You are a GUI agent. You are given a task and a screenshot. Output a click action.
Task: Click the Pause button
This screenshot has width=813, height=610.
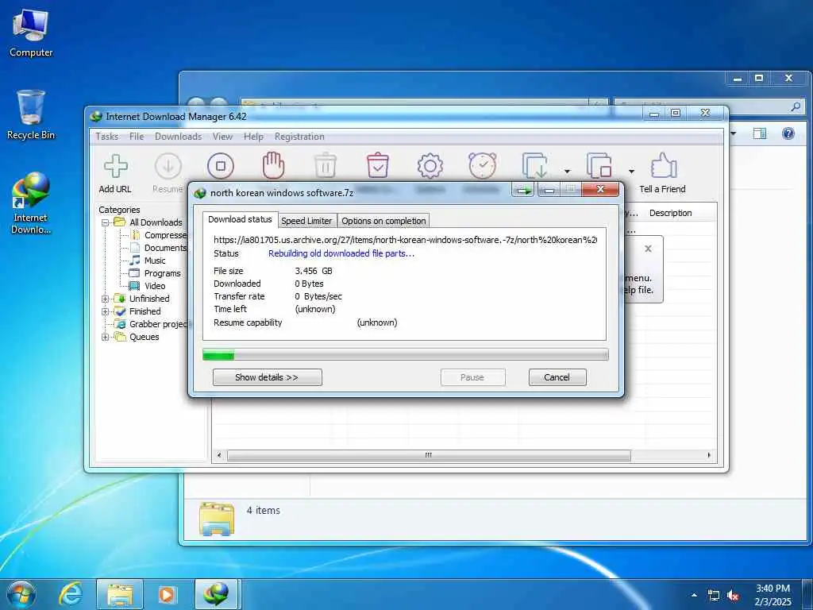click(x=472, y=377)
